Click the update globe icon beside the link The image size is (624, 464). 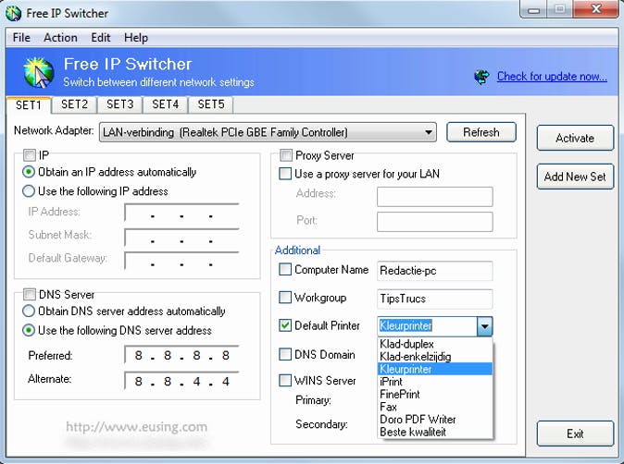pos(482,77)
